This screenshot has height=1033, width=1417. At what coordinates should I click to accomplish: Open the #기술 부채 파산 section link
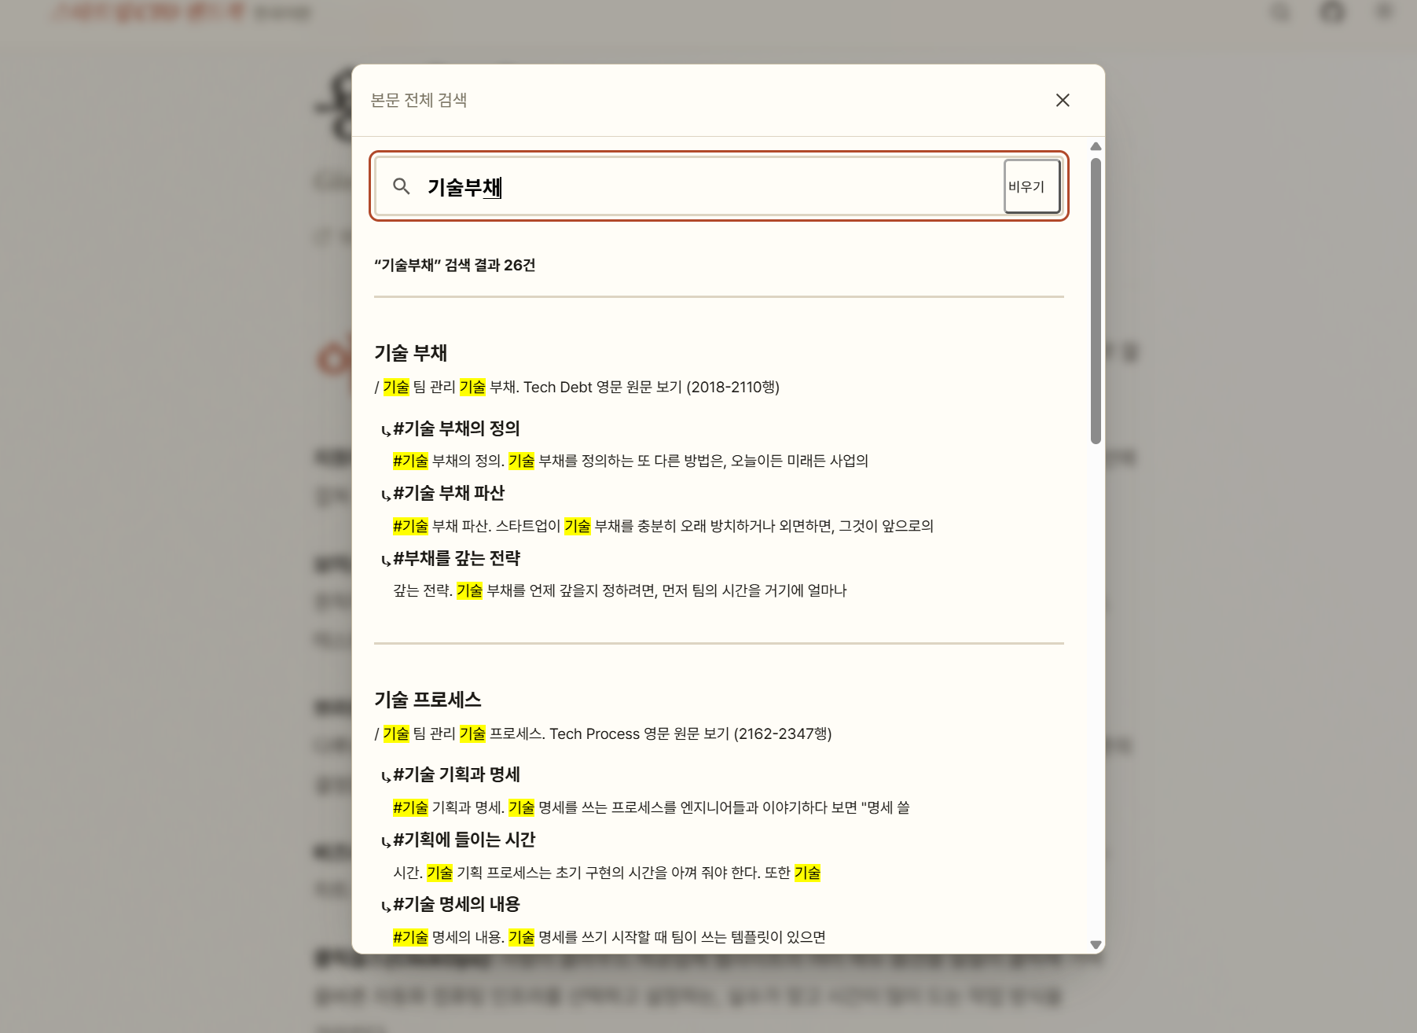[449, 493]
